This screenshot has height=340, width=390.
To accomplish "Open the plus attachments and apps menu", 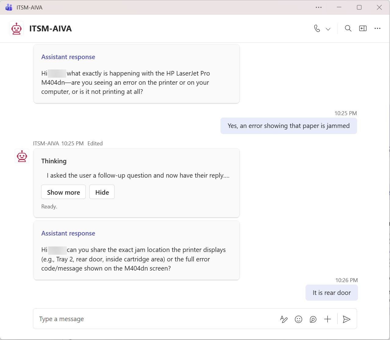I will pyautogui.click(x=327, y=319).
